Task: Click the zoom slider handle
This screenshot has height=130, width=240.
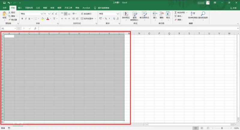Action: click(222, 128)
